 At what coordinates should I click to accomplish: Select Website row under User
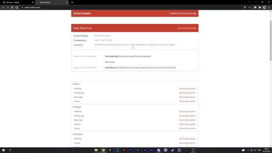coord(135,89)
